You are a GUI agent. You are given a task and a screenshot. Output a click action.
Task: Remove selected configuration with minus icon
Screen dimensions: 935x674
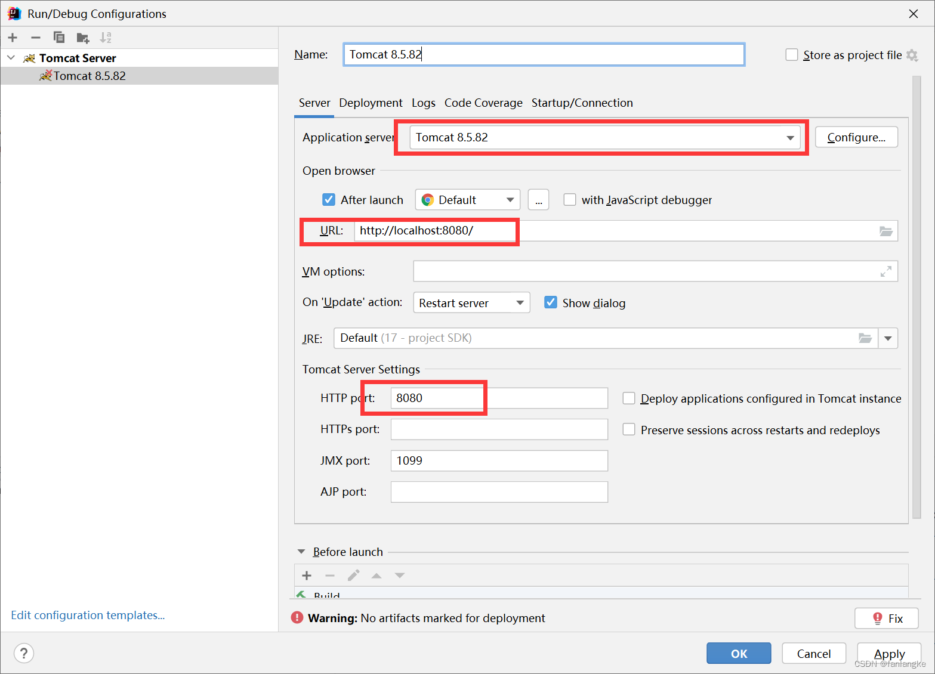pos(36,38)
